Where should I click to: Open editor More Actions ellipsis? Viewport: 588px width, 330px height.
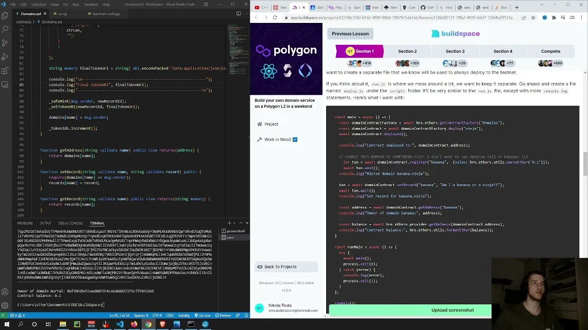246,14
